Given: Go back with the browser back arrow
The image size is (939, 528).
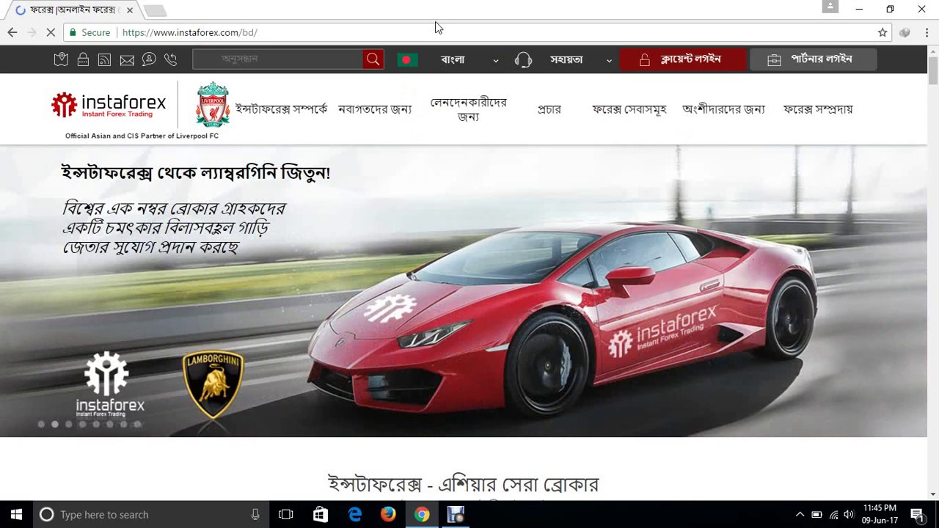Looking at the screenshot, I should (x=12, y=32).
